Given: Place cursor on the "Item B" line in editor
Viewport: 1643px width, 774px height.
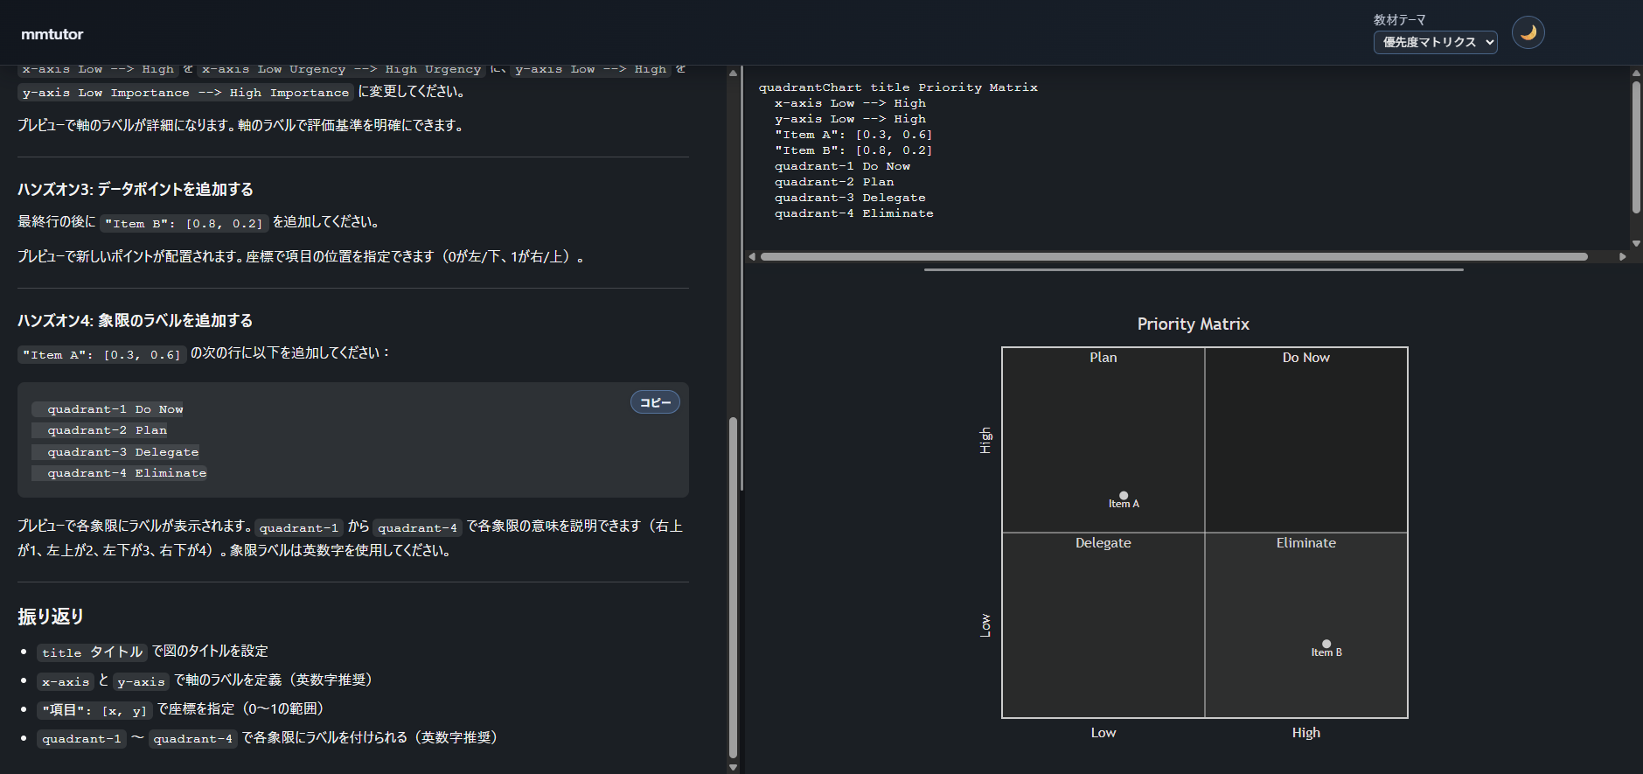Looking at the screenshot, I should tap(853, 150).
